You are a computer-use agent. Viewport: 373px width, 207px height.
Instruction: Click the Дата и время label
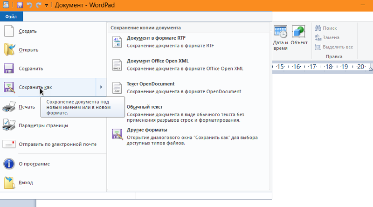coord(281,45)
